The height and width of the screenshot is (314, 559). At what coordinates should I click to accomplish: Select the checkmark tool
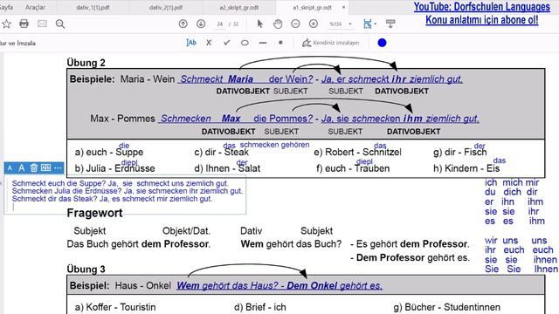pos(227,43)
